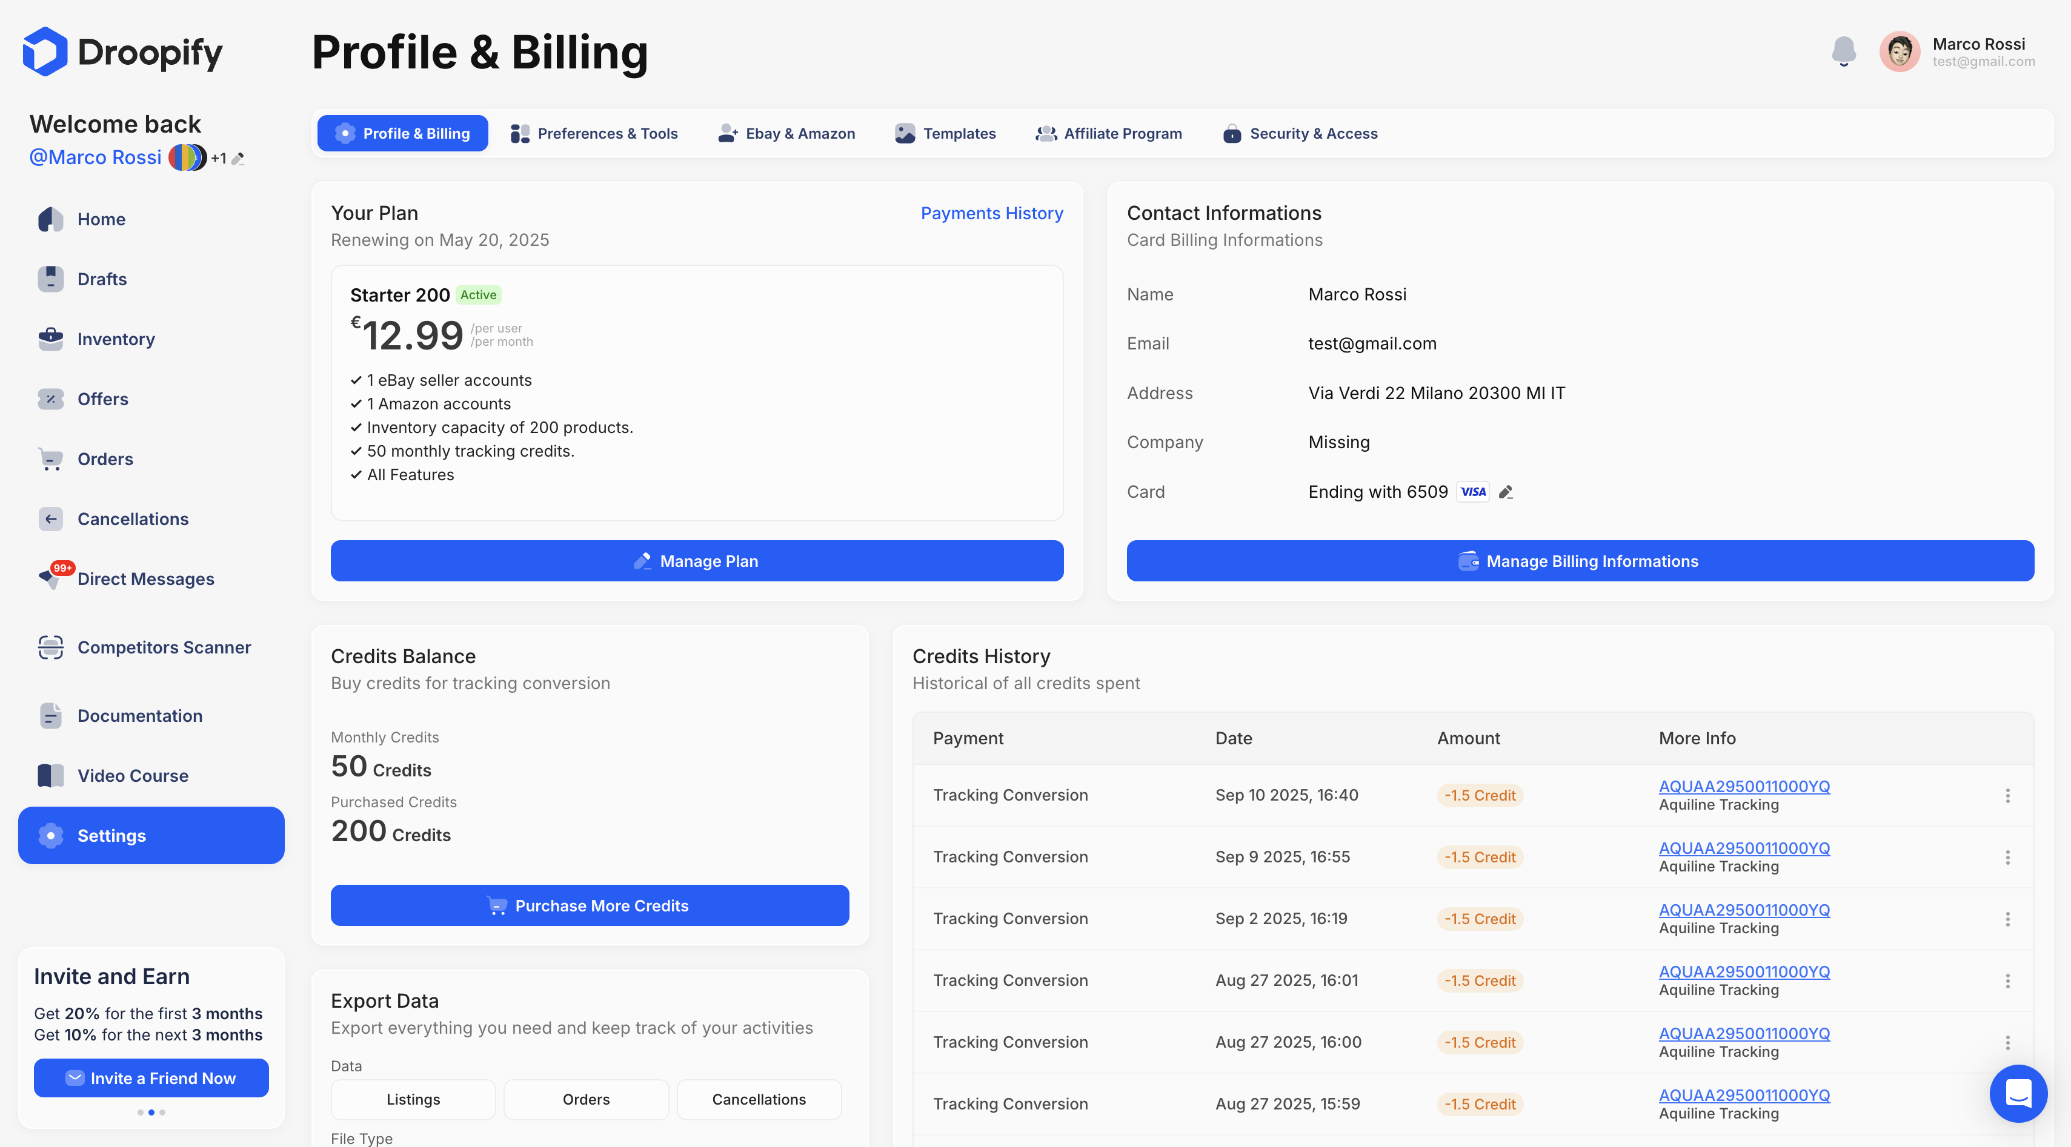This screenshot has width=2071, height=1147.
Task: Click the Cancellations arrow icon
Action: [x=51, y=518]
